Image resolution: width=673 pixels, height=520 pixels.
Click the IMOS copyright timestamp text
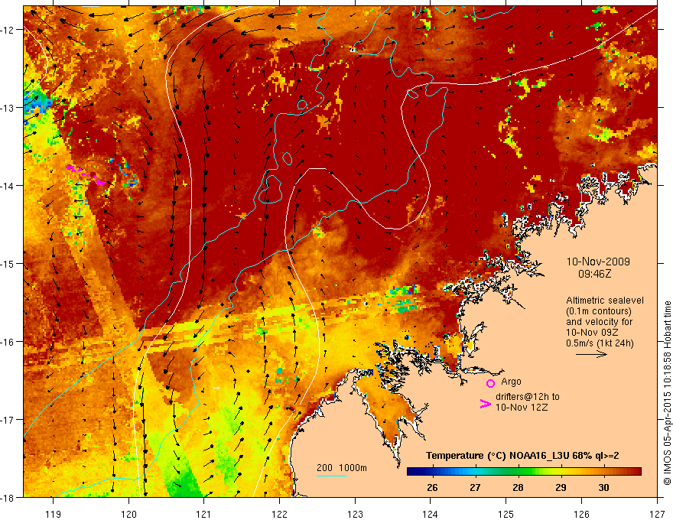(667, 393)
